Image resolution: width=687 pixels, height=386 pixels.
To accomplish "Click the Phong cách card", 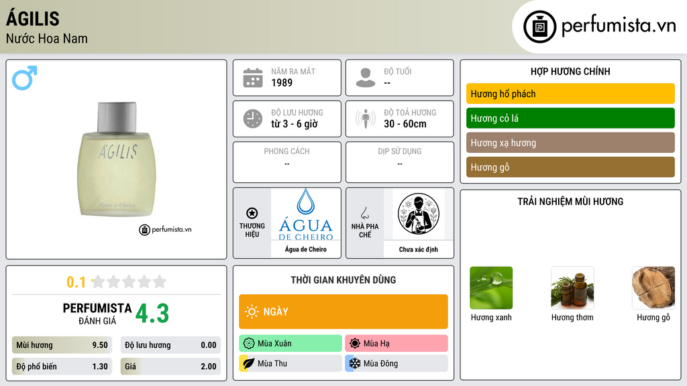I will click(287, 162).
